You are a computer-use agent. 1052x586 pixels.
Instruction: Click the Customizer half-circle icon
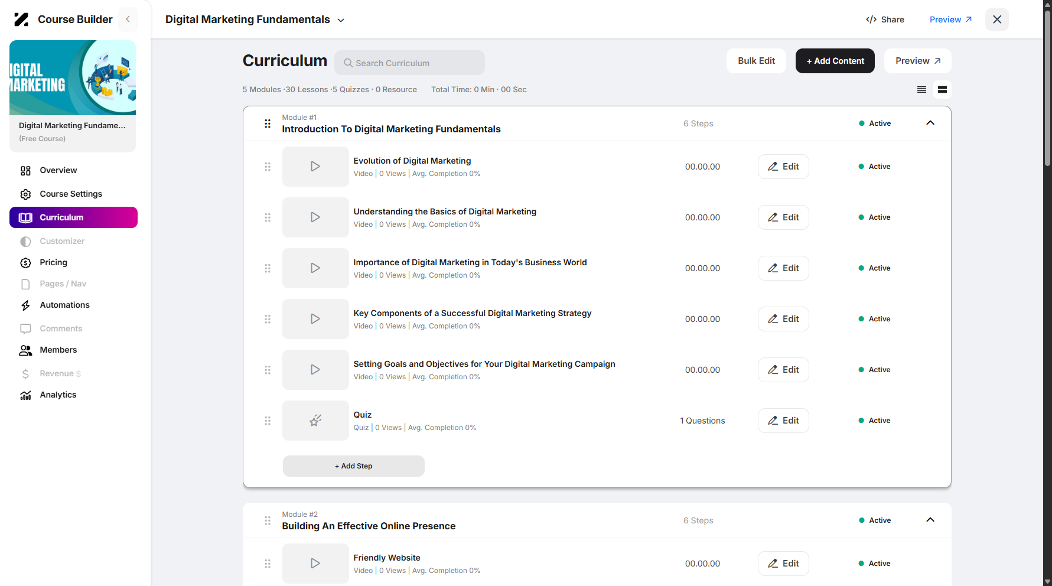click(25, 242)
